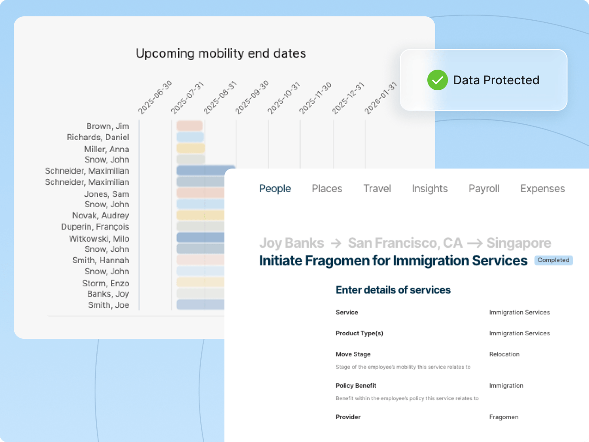
Task: Select the light blue bar for Richards, Daniel
Action: pos(190,137)
